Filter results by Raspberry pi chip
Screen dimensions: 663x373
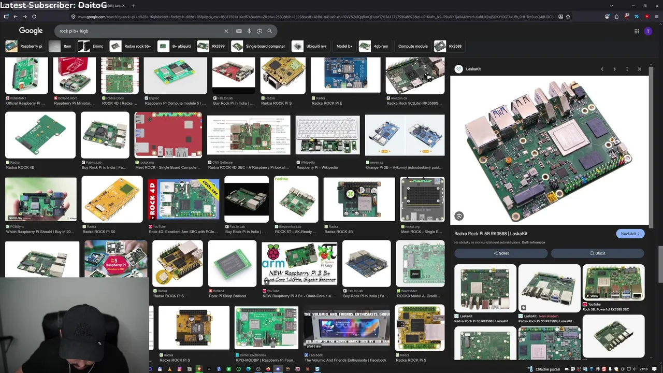[x=24, y=46]
